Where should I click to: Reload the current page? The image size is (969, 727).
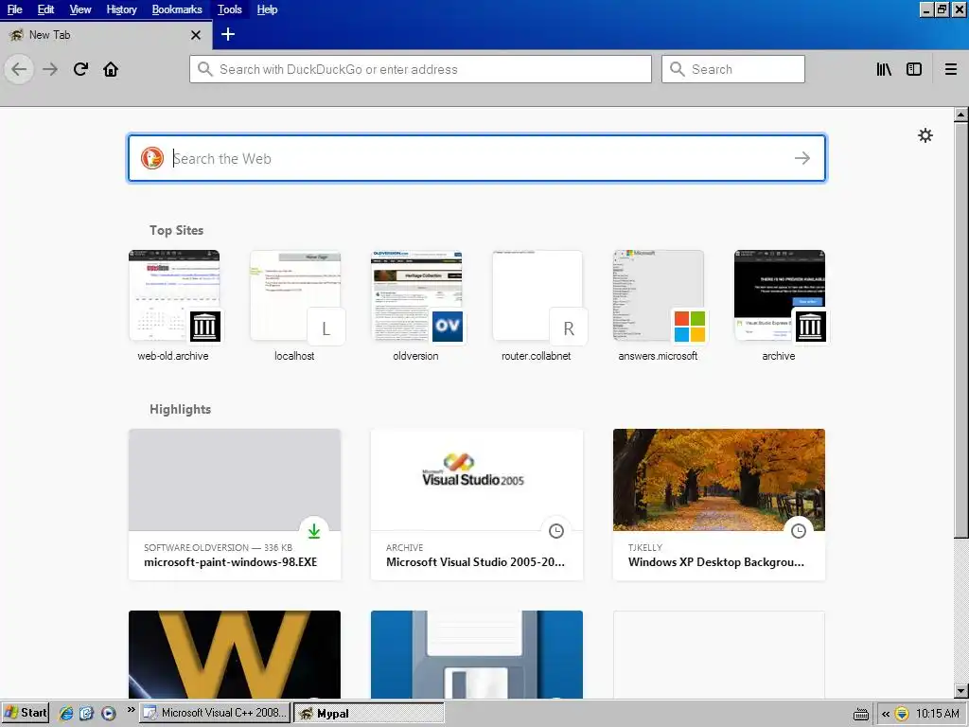[x=80, y=69]
